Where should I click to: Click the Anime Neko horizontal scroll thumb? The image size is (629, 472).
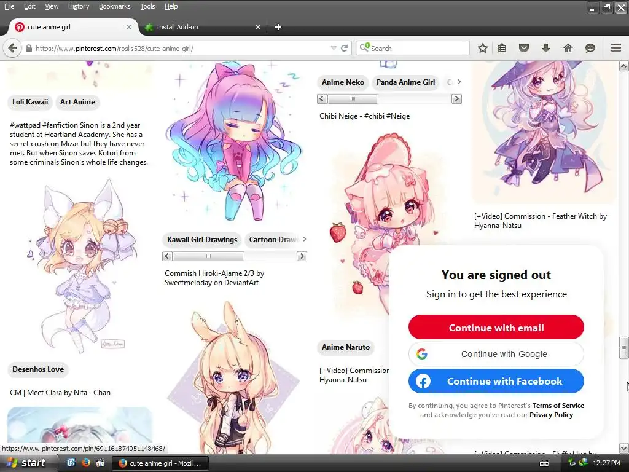353,99
